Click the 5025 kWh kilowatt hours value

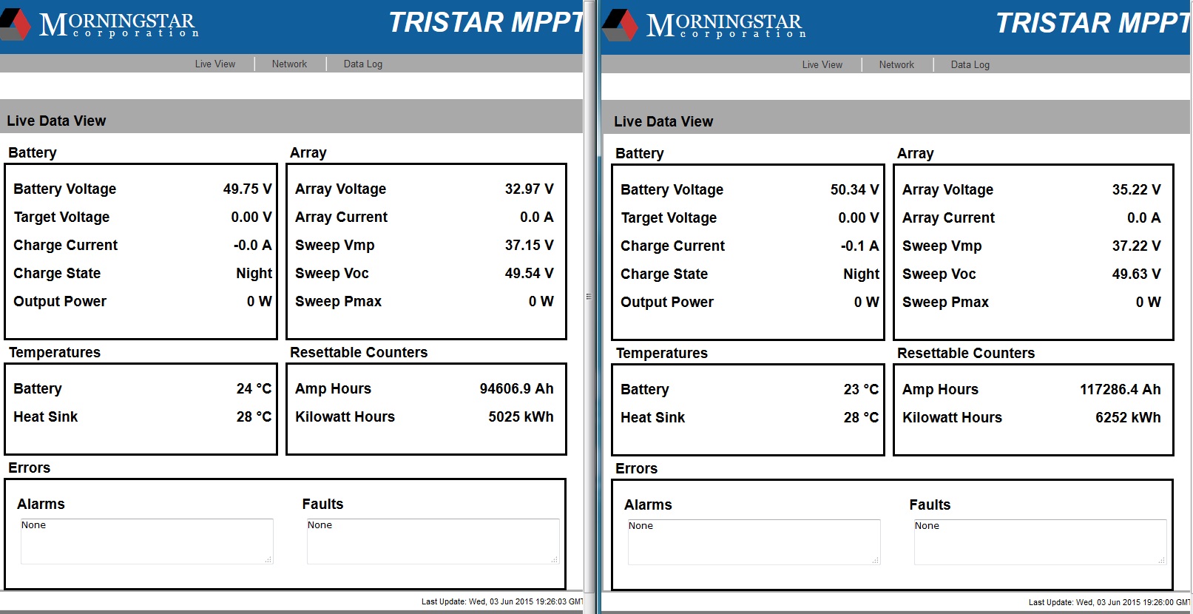coord(521,416)
